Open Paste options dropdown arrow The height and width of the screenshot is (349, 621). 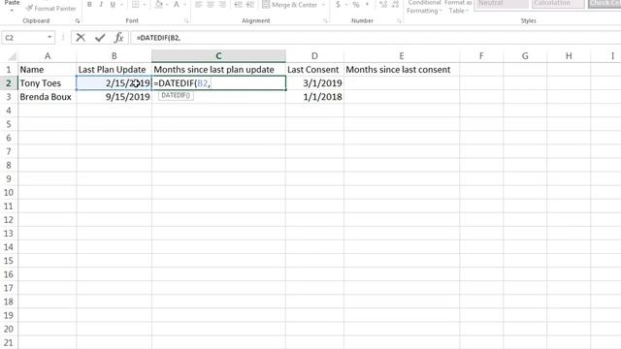[x=12, y=11]
